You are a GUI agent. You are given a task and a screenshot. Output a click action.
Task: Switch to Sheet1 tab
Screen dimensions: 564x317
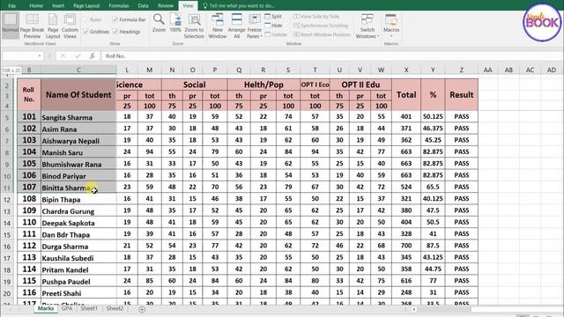point(89,308)
